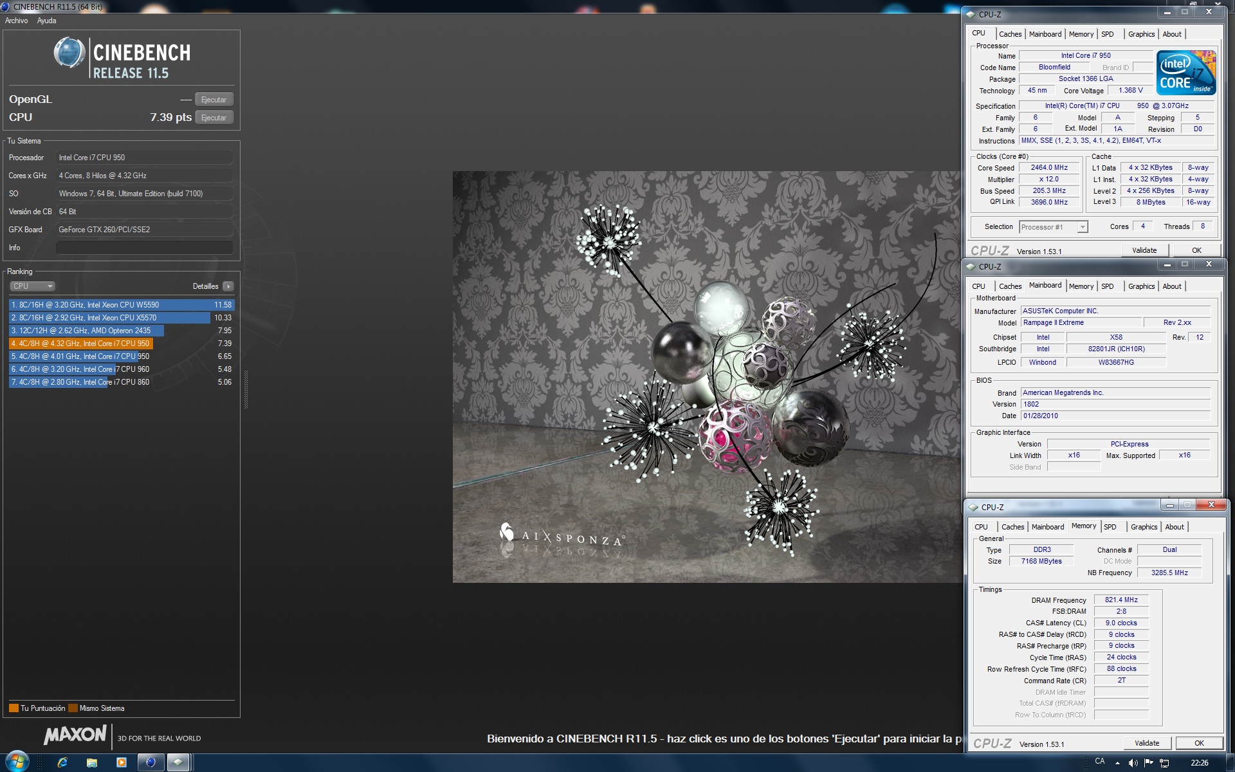Select highlighted ranking row 4.32 GHz Core i7 950
This screenshot has height=772, width=1235.
coord(122,344)
